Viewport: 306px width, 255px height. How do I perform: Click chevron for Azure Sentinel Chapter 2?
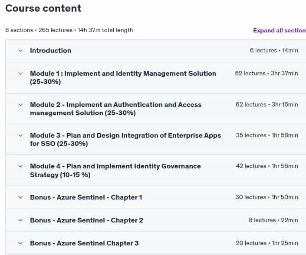[20, 220]
